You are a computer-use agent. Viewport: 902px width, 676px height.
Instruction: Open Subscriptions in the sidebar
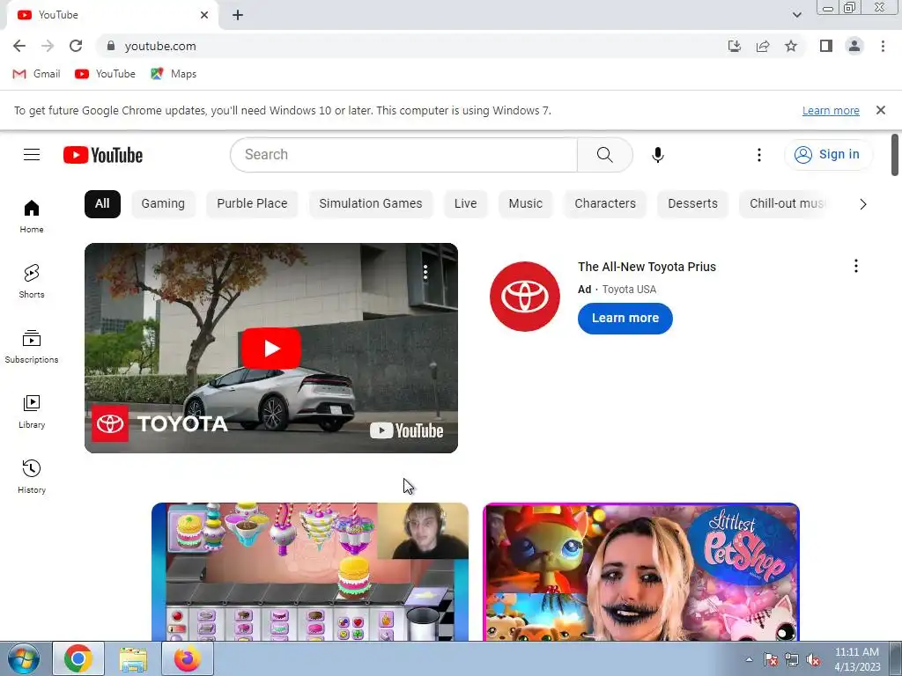click(32, 346)
